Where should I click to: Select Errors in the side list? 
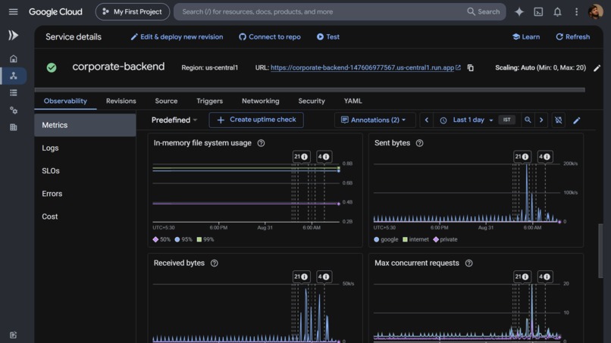[85, 194]
